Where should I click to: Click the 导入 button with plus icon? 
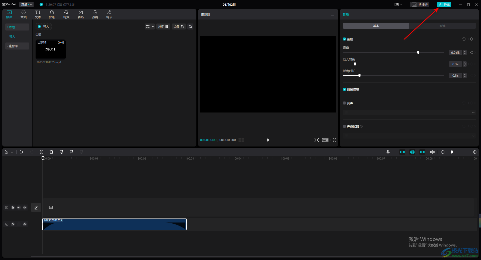pyautogui.click(x=43, y=26)
